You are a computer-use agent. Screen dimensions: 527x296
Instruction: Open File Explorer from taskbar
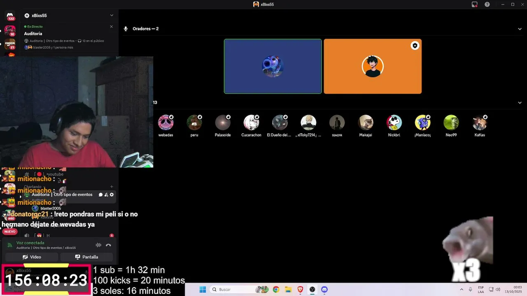288,289
